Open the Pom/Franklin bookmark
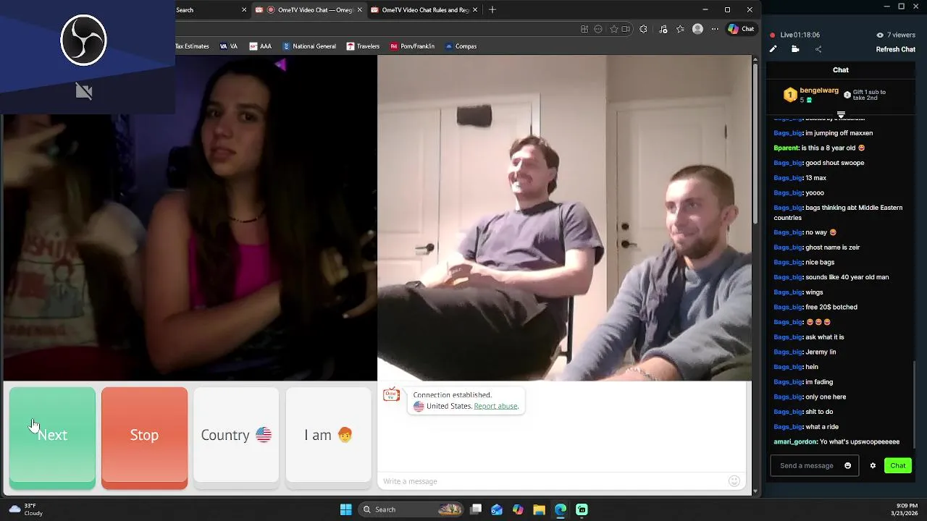This screenshot has width=927, height=521. click(x=412, y=46)
